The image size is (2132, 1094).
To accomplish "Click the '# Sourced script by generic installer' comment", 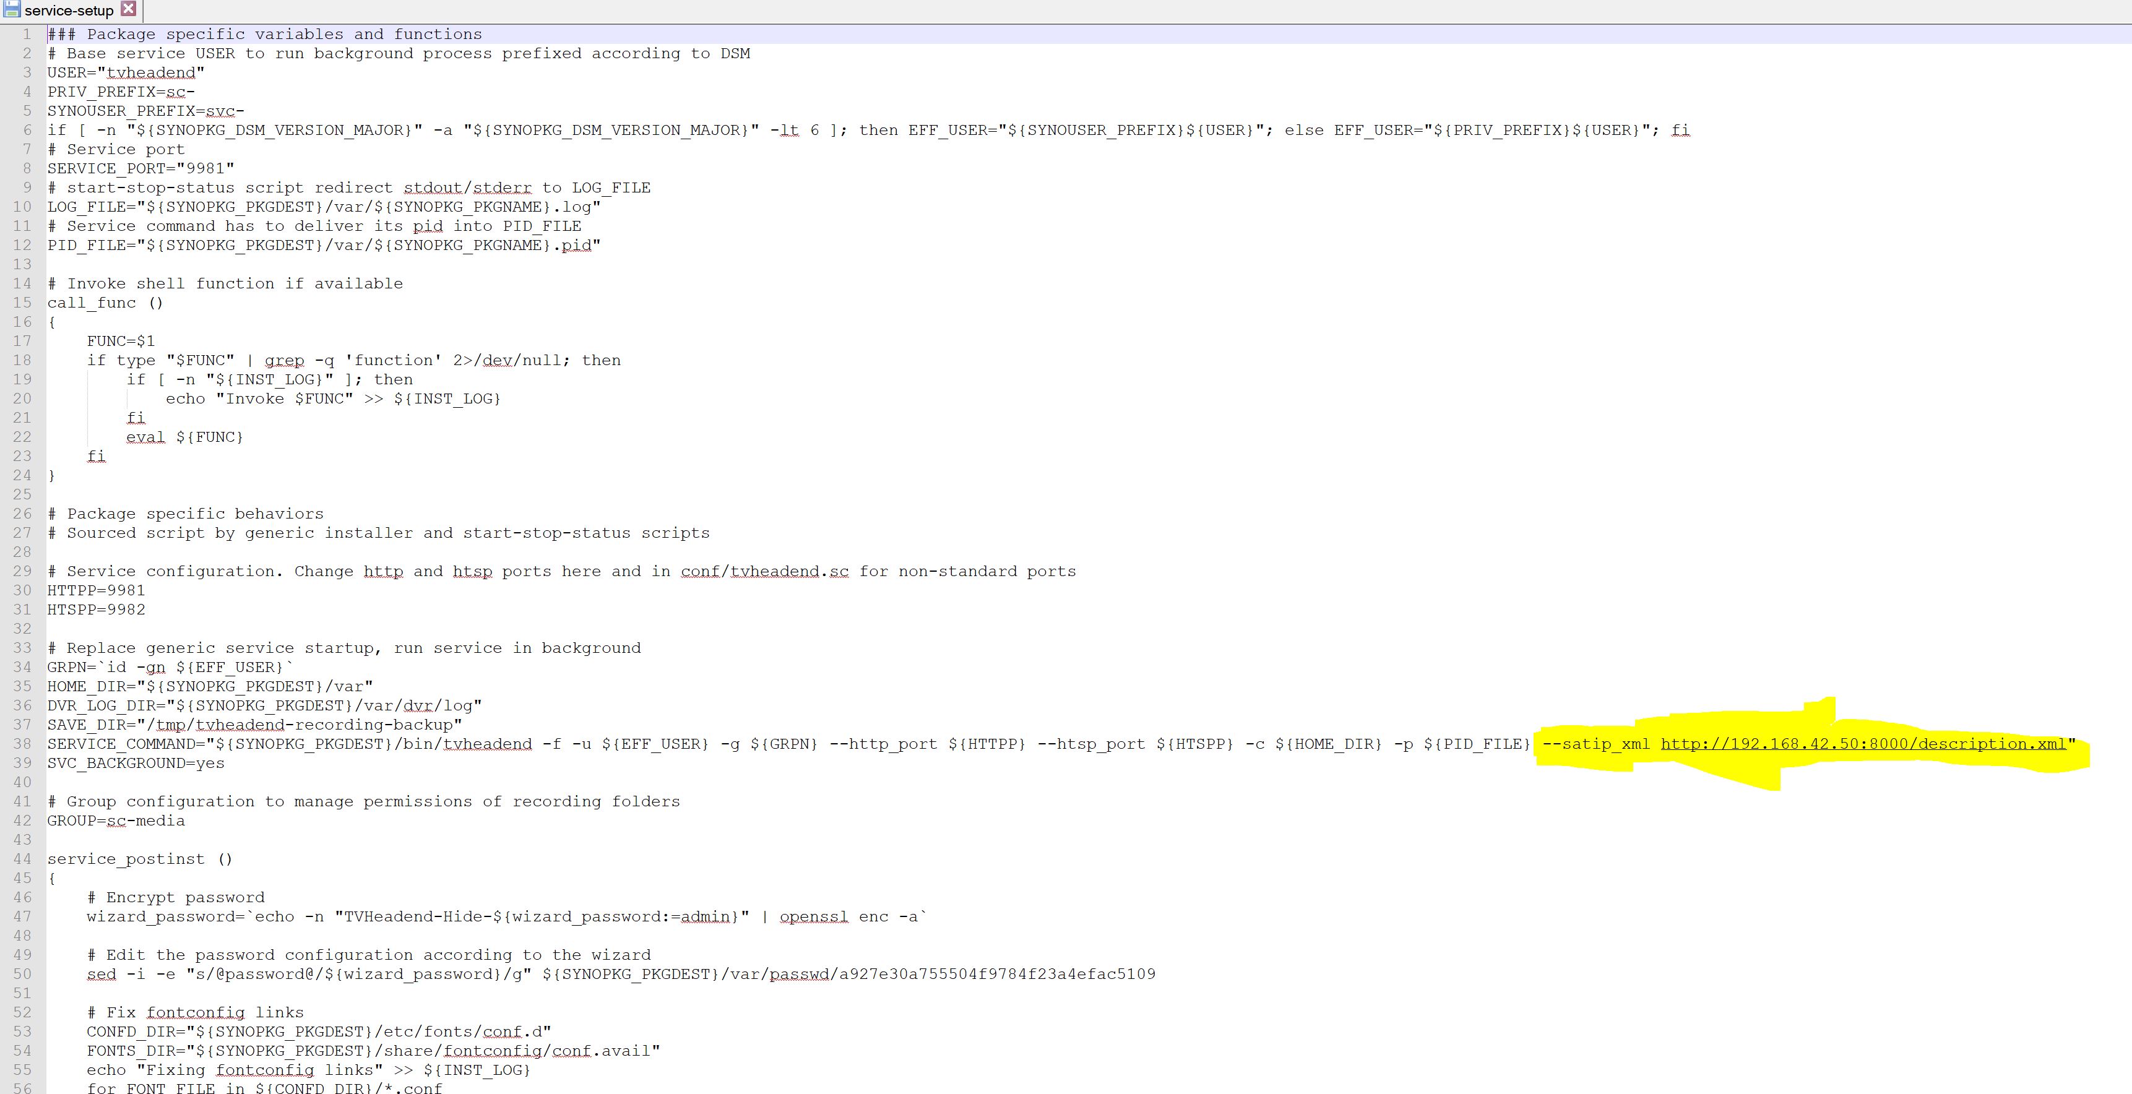I will click(378, 533).
